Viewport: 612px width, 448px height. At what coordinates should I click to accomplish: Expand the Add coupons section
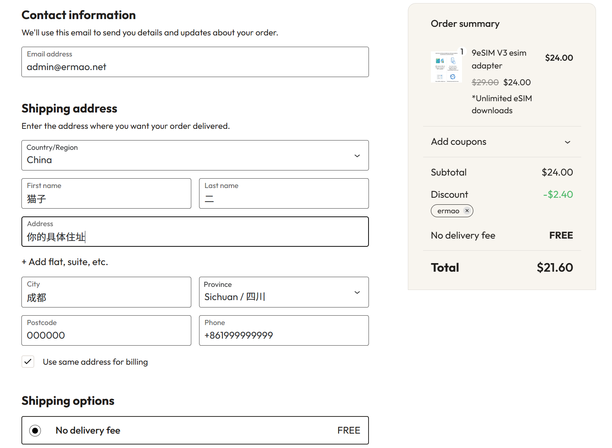pyautogui.click(x=567, y=142)
